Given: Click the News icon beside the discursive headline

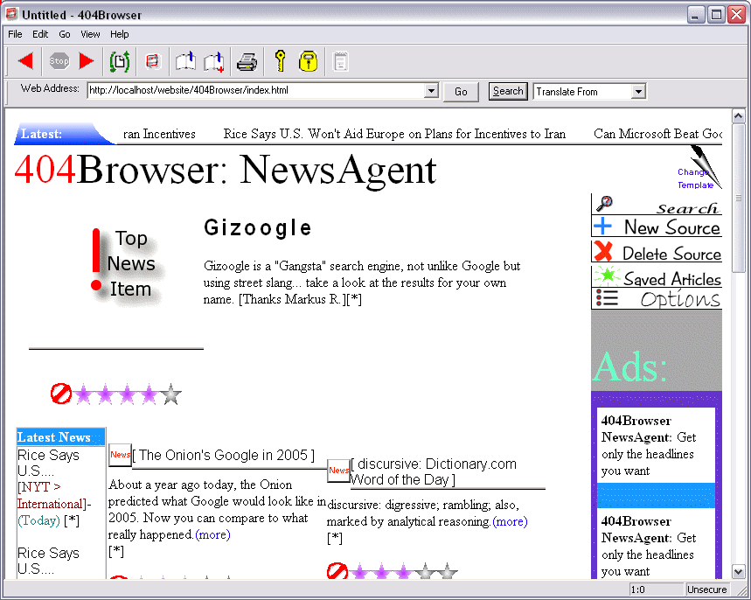Looking at the screenshot, I should pos(338,471).
